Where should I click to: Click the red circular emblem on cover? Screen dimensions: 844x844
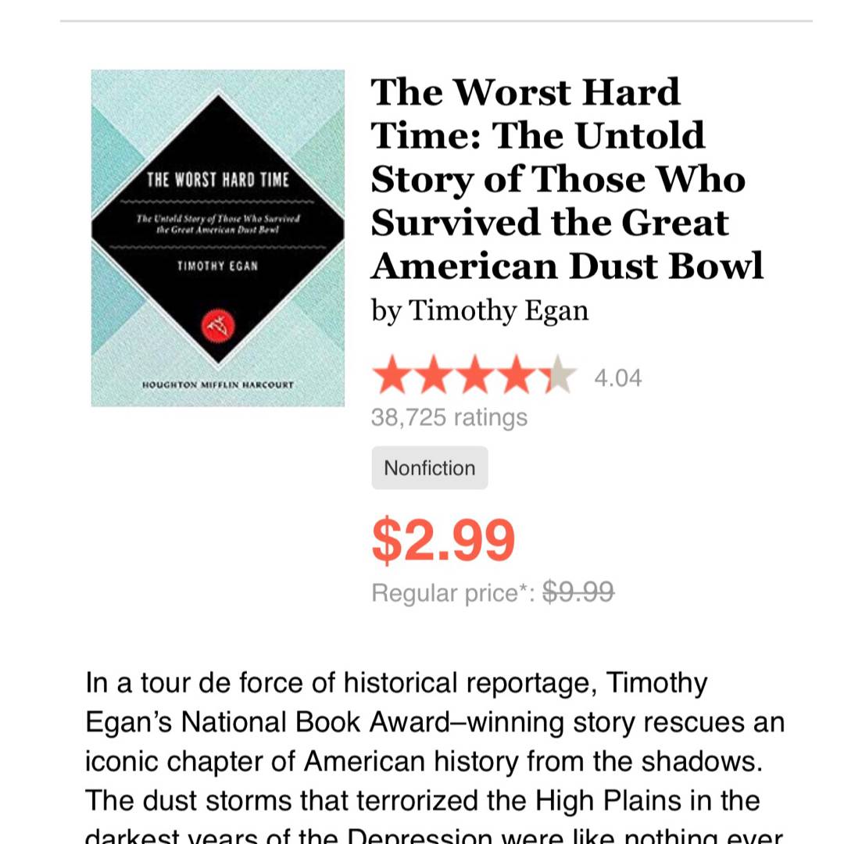[x=218, y=325]
